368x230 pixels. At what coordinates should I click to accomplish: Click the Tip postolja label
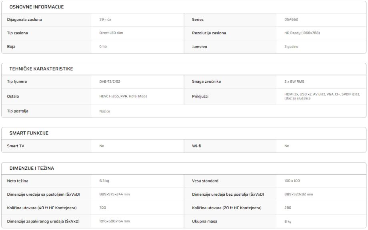[x=18, y=111]
